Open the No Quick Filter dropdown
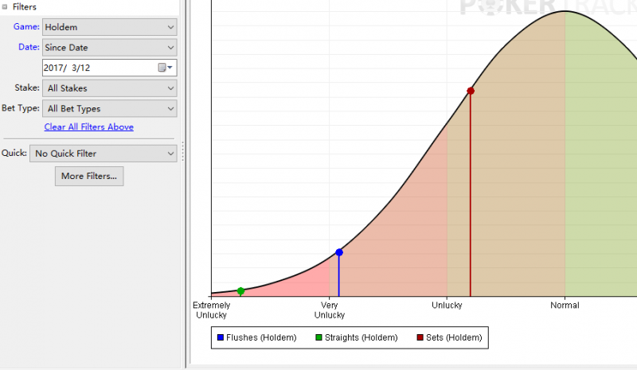This screenshot has width=637, height=370. point(103,153)
